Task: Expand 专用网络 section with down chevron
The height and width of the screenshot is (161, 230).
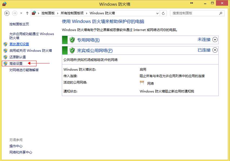Action: (x=215, y=40)
